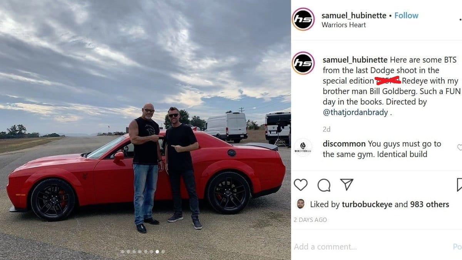Open samuel_hubinette header profile avatar
This screenshot has height=260, width=462.
click(303, 19)
